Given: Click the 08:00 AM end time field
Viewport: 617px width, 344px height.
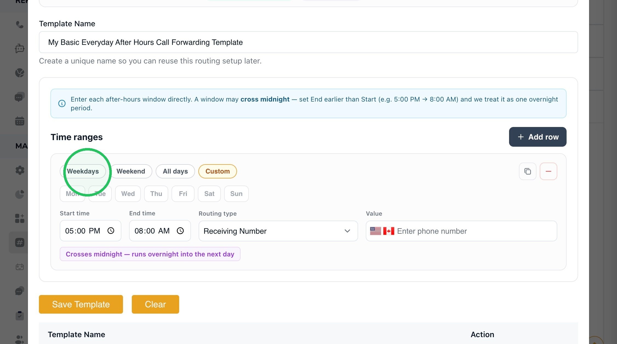Looking at the screenshot, I should [160, 231].
